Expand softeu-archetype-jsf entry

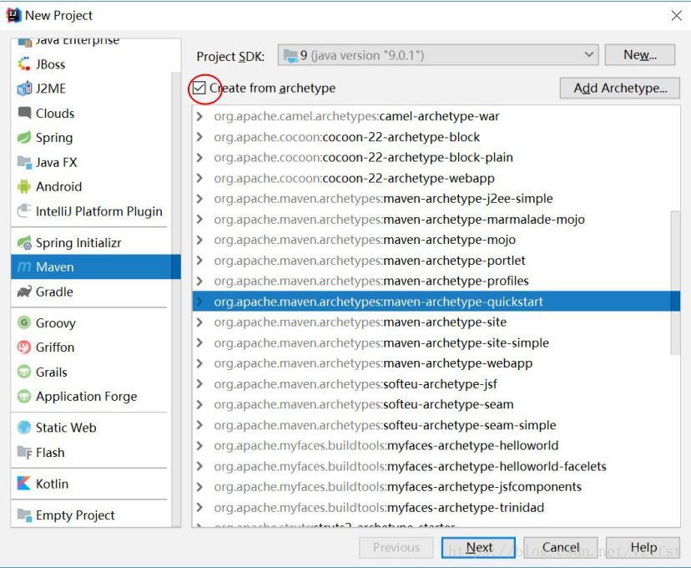[199, 383]
